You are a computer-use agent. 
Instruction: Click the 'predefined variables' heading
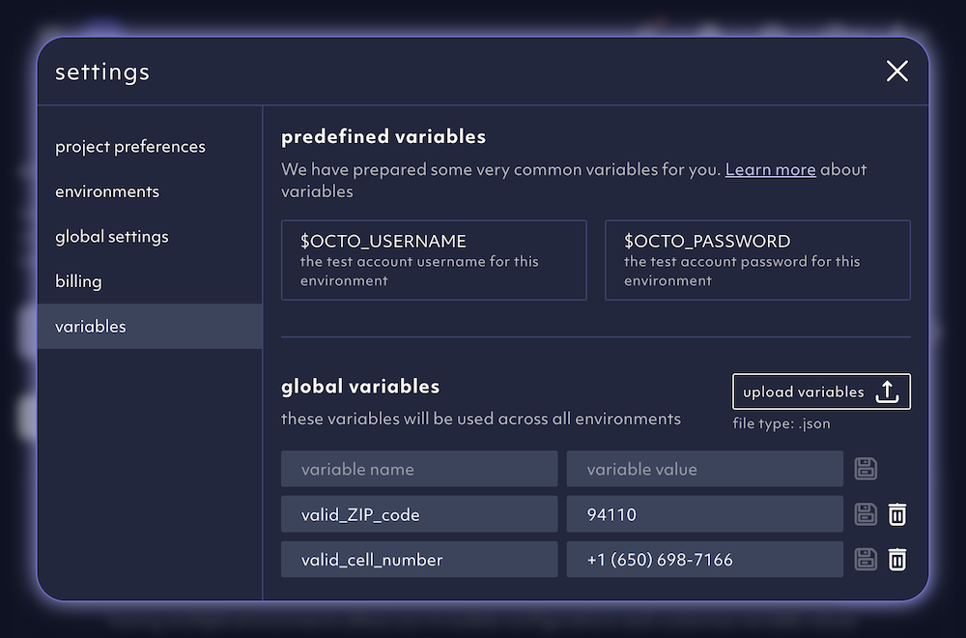384,136
